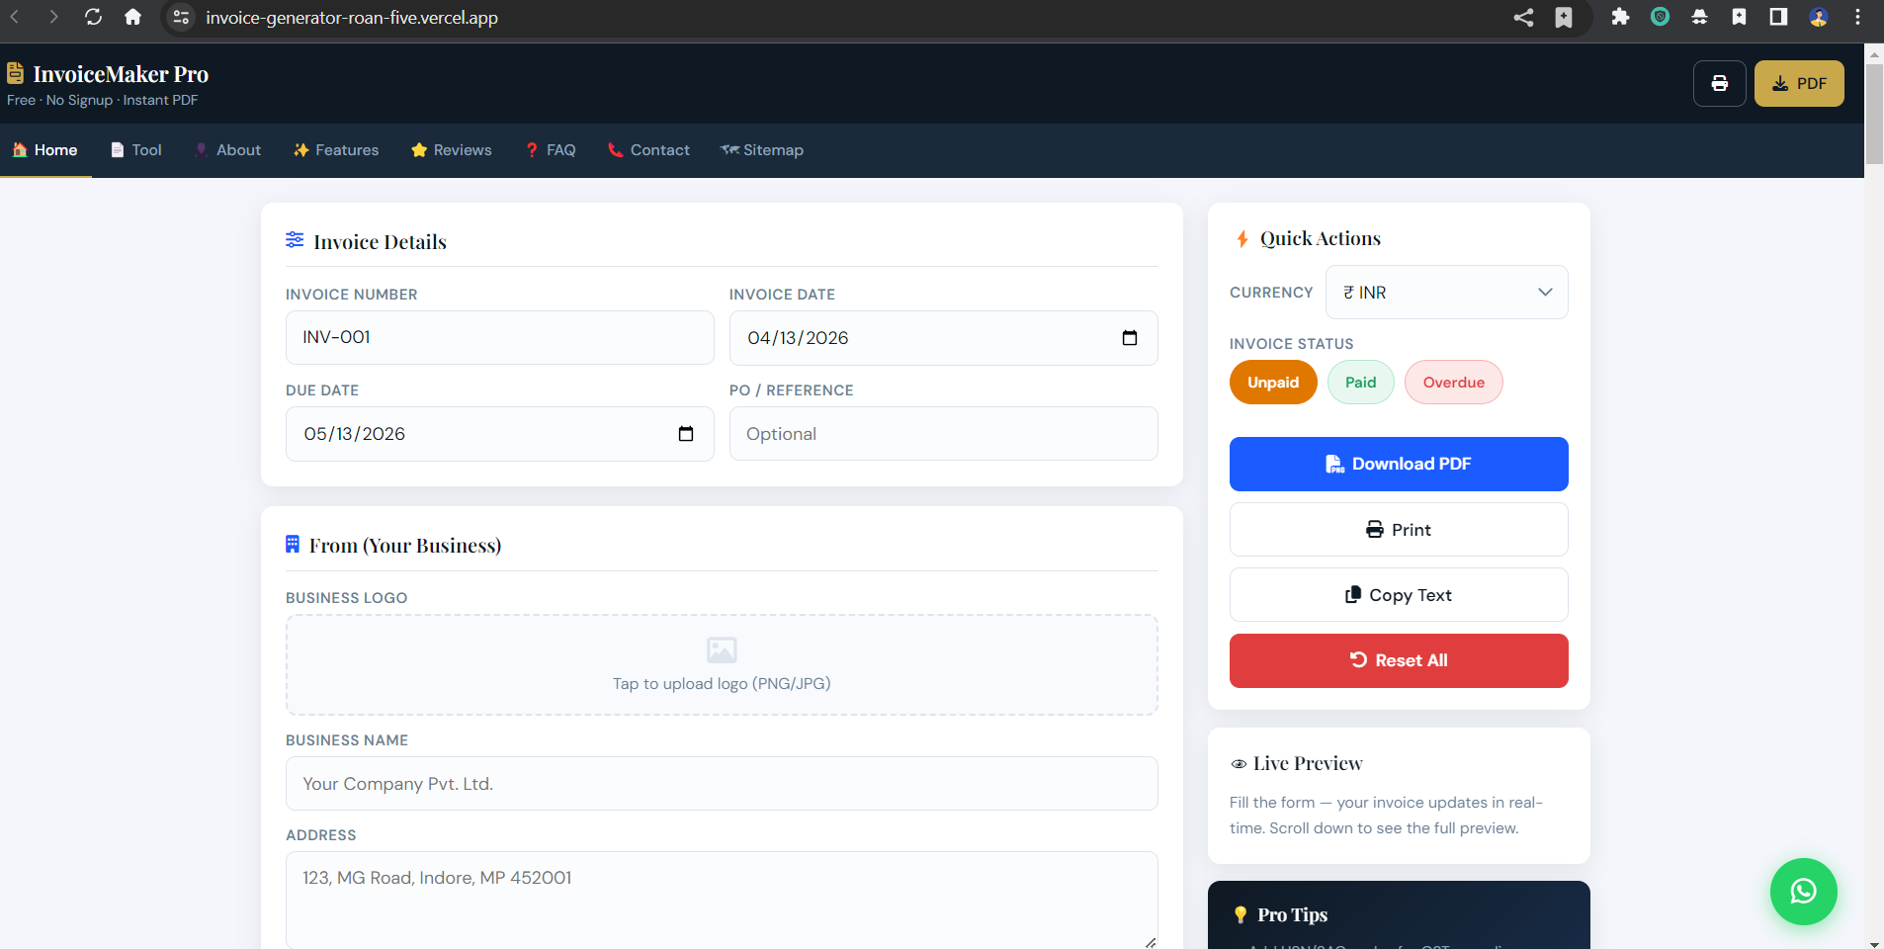Click the share icon in the browser toolbar
This screenshot has width=1884, height=949.
(x=1521, y=17)
